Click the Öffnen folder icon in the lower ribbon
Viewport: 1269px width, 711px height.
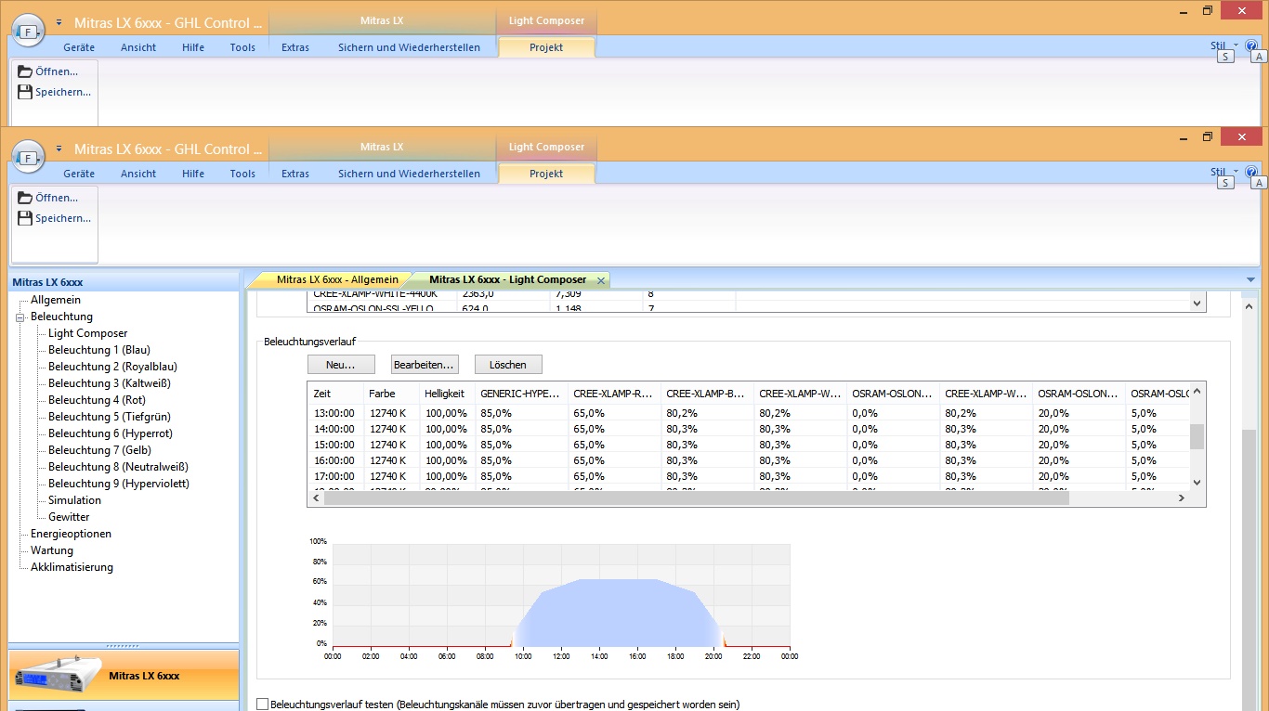click(26, 198)
